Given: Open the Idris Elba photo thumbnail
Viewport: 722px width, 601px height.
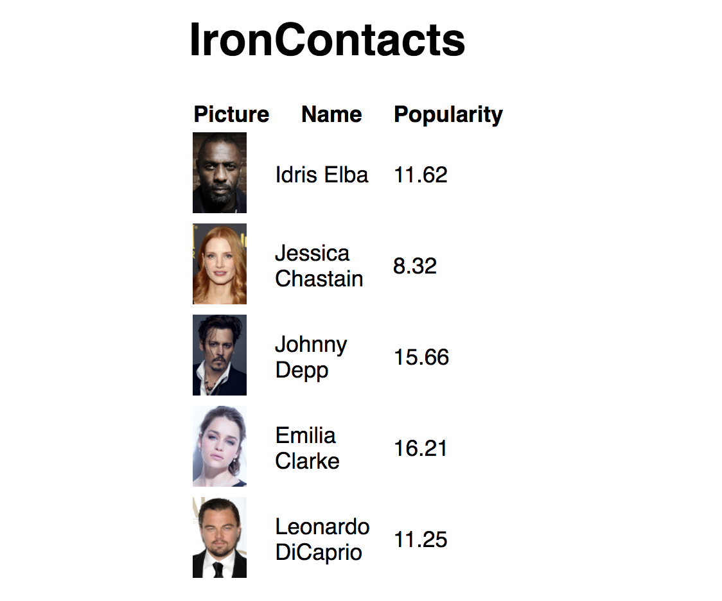Looking at the screenshot, I should point(220,173).
